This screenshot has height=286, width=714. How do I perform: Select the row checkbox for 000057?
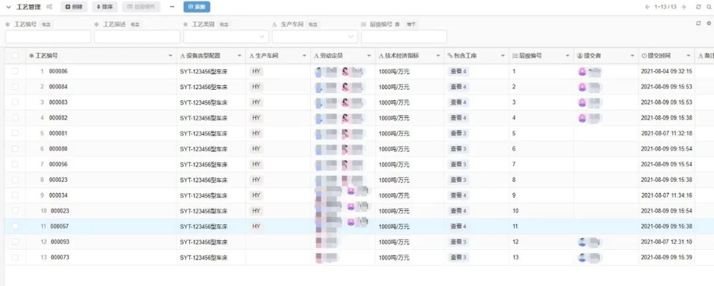15,227
